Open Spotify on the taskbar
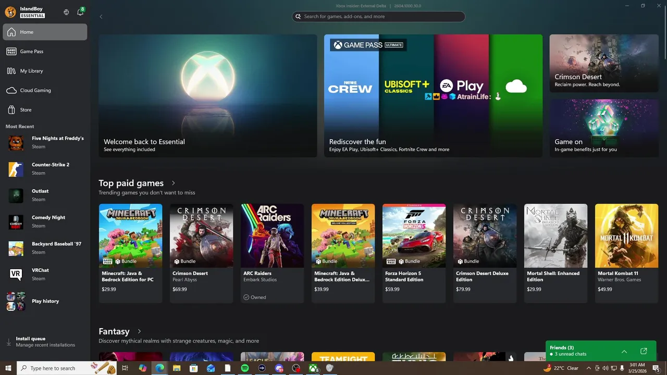This screenshot has height=375, width=667. [x=245, y=368]
